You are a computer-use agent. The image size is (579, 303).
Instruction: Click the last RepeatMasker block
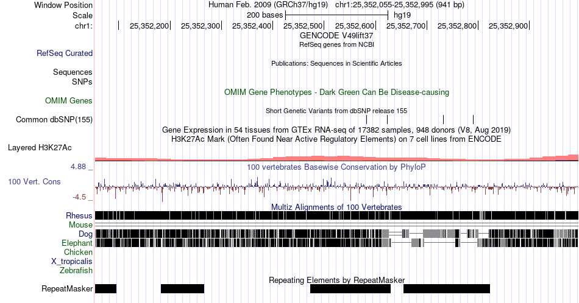pos(446,288)
